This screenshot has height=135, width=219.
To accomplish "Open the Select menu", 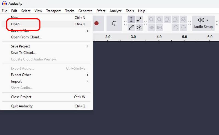I will tap(26, 11).
